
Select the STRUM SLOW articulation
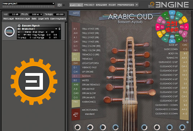click(89, 93)
